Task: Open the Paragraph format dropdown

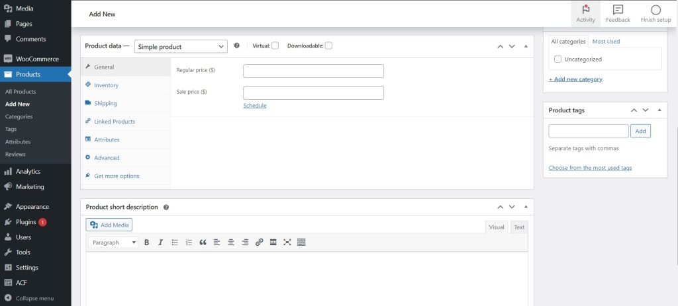Action: pos(113,243)
